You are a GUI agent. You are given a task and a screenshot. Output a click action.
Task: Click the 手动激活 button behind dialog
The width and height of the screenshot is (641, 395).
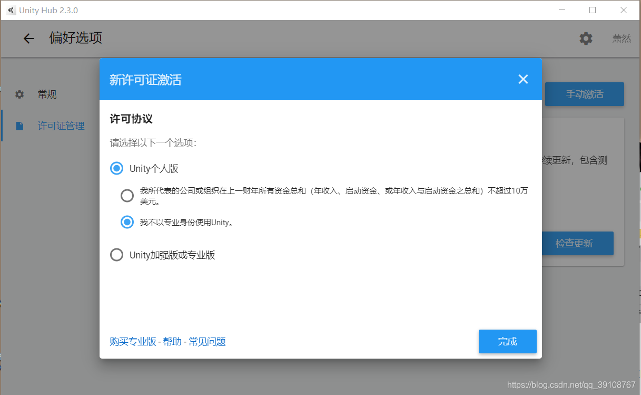(x=585, y=94)
